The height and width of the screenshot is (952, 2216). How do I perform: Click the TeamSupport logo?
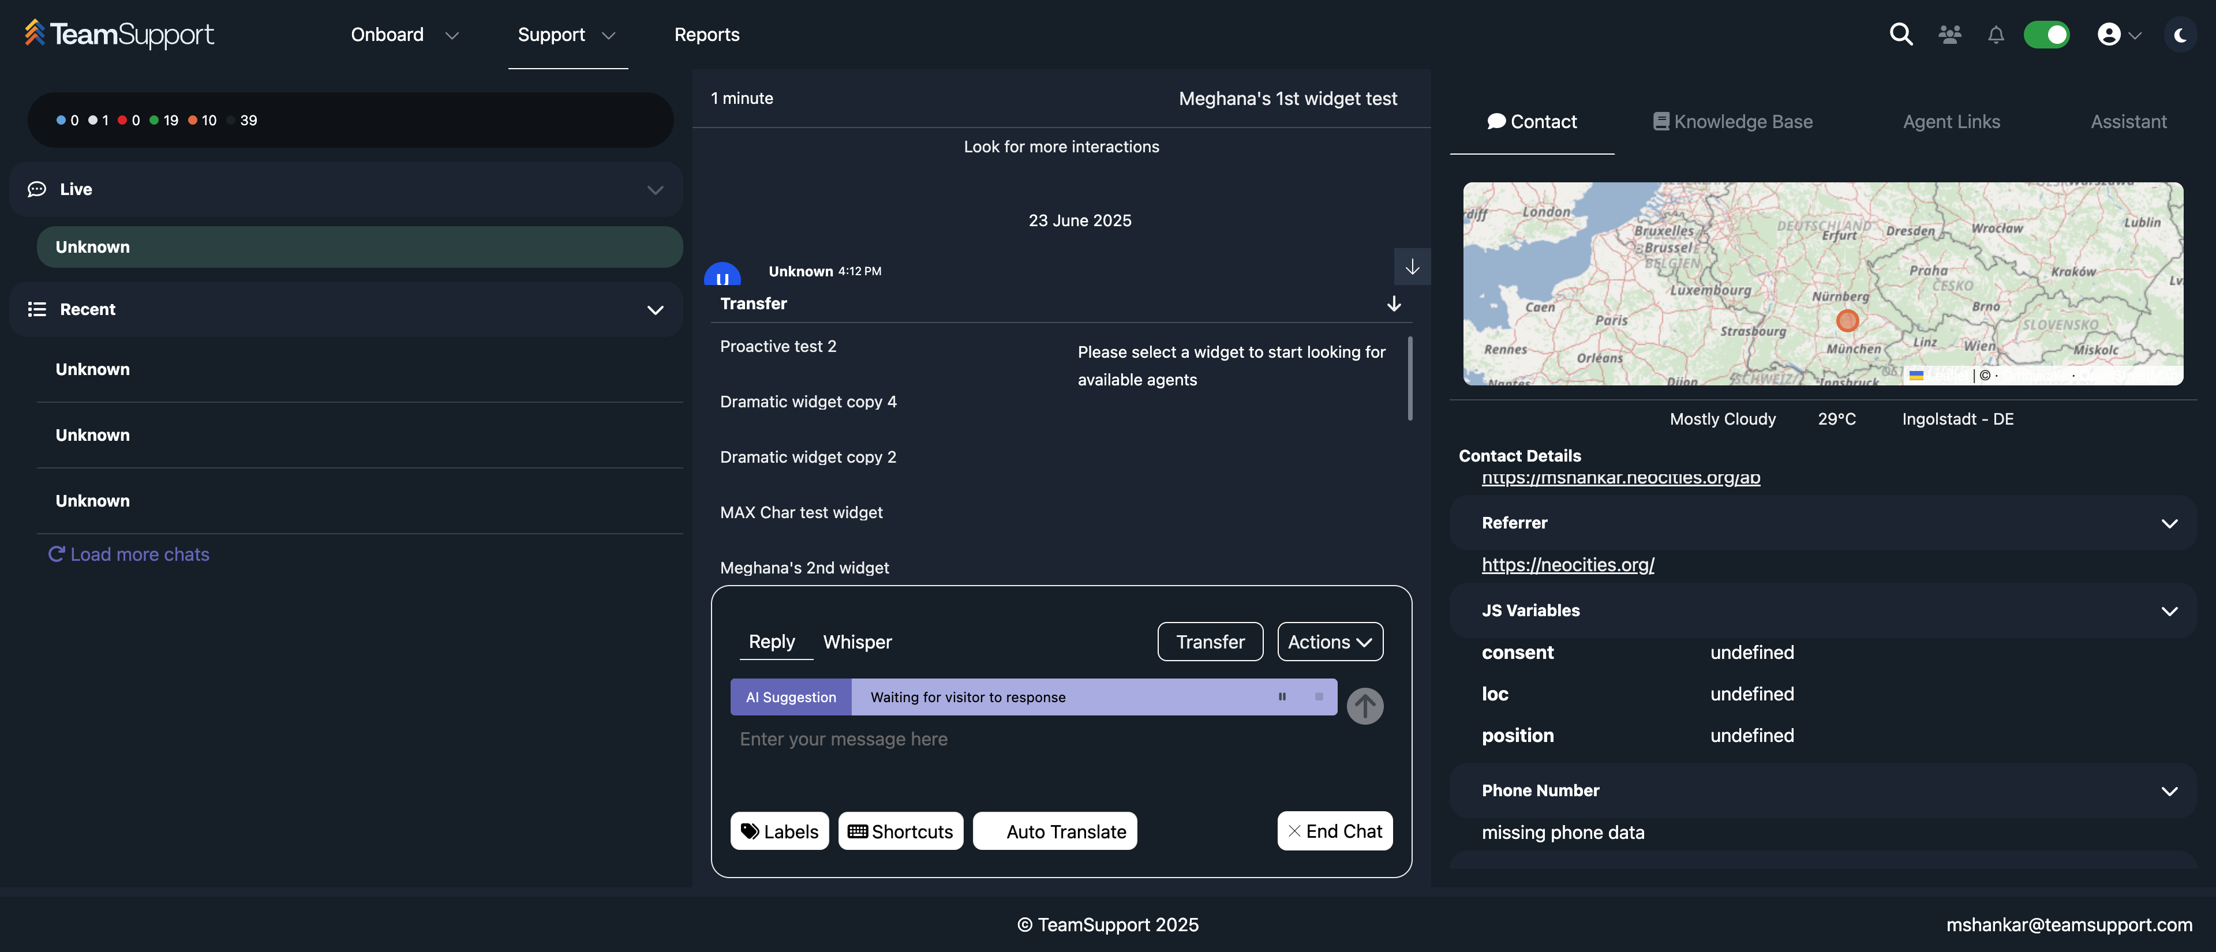(119, 33)
